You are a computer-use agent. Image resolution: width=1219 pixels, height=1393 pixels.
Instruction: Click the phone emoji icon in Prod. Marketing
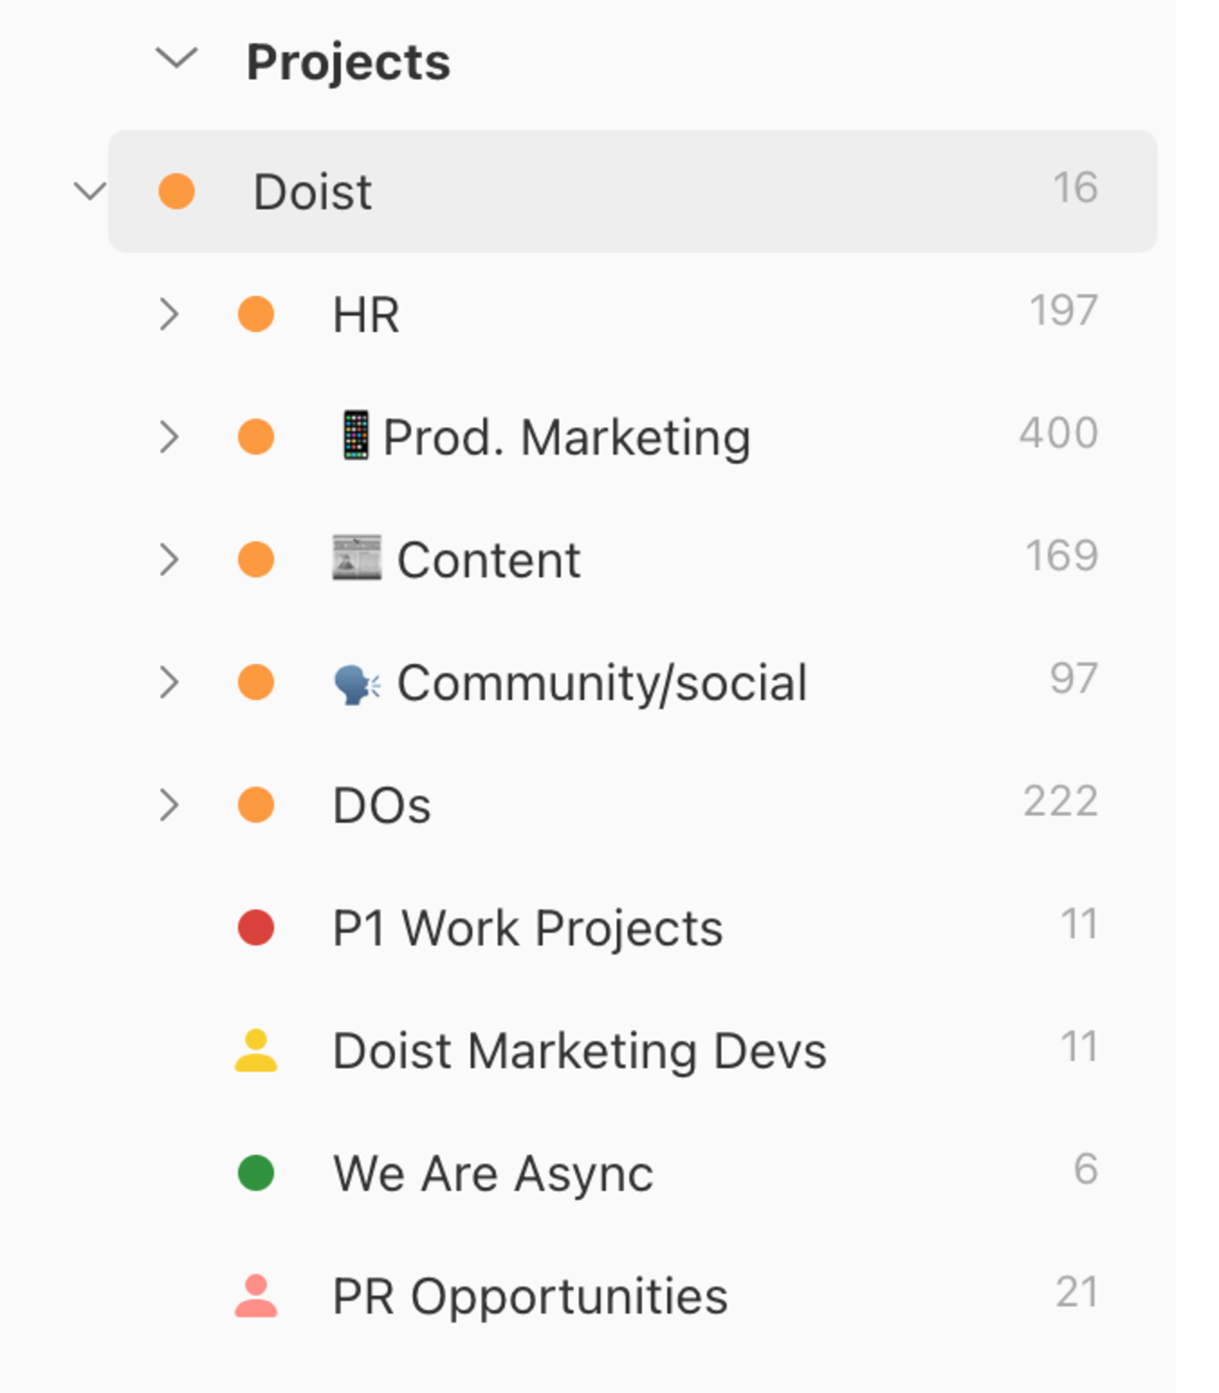coord(356,436)
